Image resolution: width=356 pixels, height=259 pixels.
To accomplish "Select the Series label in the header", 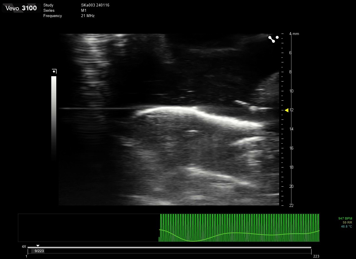I will coord(49,10).
